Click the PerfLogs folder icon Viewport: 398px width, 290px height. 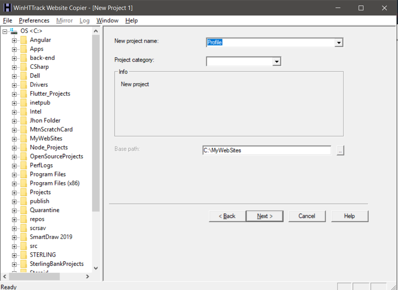pyautogui.click(x=23, y=165)
